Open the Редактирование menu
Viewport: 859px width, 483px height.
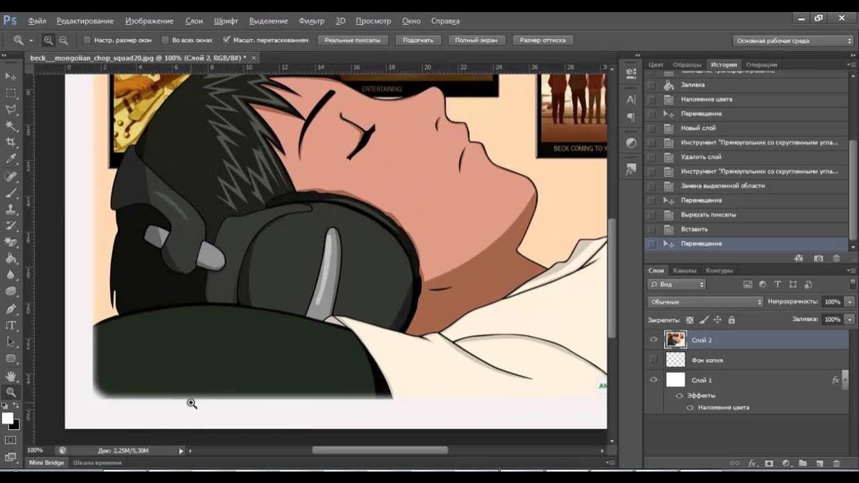click(85, 21)
